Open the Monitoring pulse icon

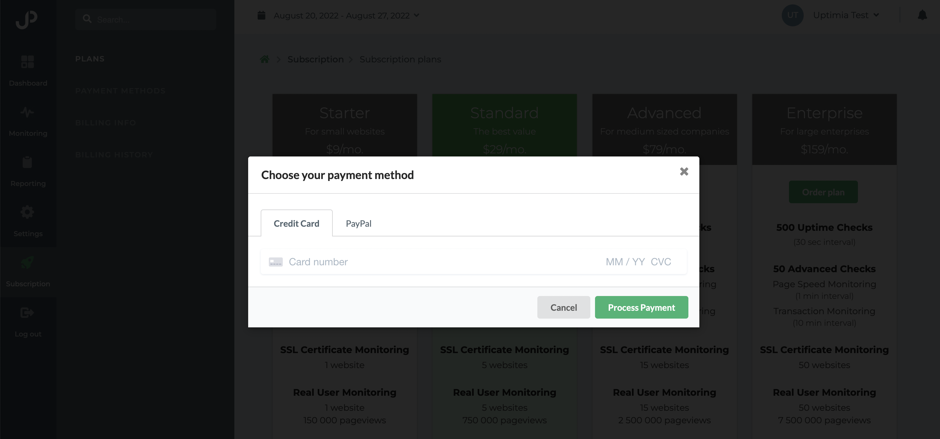(x=27, y=112)
